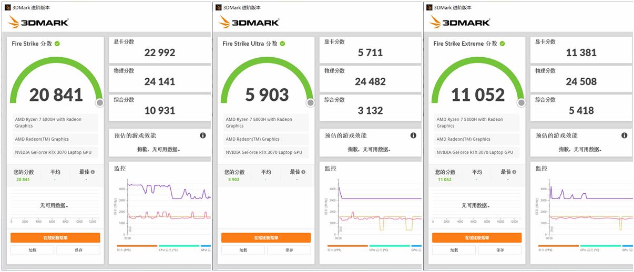Click the 显卡分数 value 11 381
Viewport: 634px width, 272px height.
click(x=581, y=53)
